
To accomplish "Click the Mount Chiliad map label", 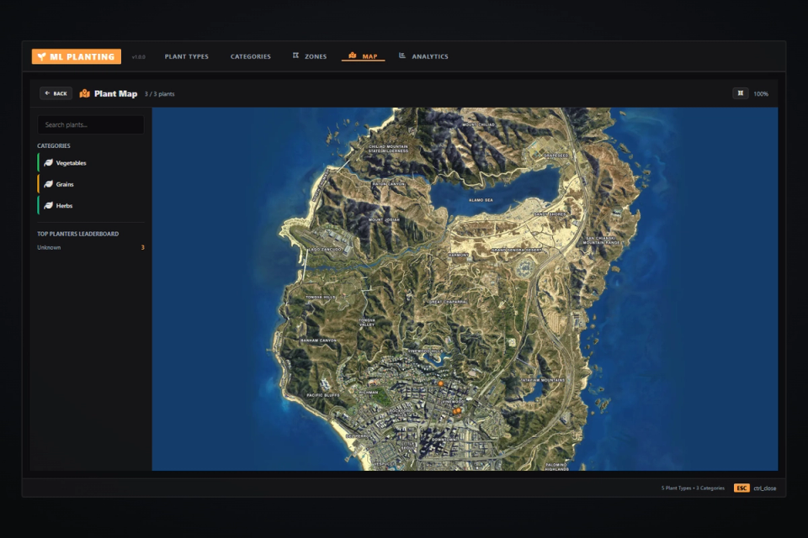I will [x=478, y=124].
